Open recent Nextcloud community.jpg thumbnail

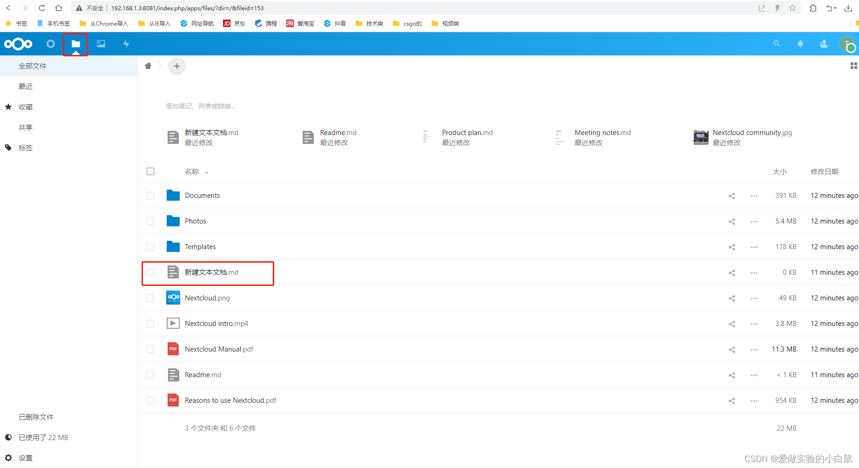(701, 137)
